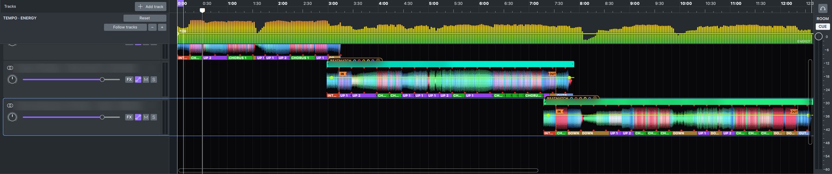Adjust the third track's purple volume slider handle
This screenshot has height=174, width=832.
click(102, 117)
